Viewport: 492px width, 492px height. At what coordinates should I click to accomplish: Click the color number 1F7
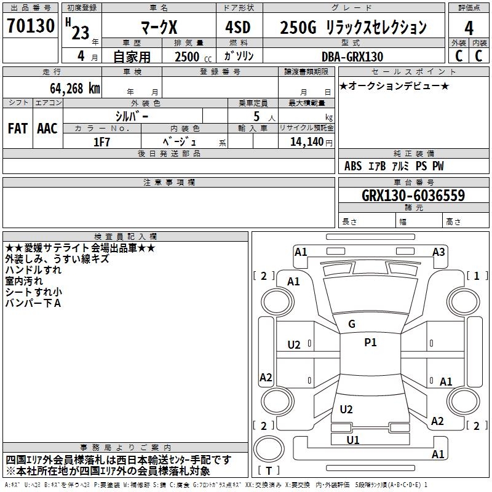tap(101, 141)
